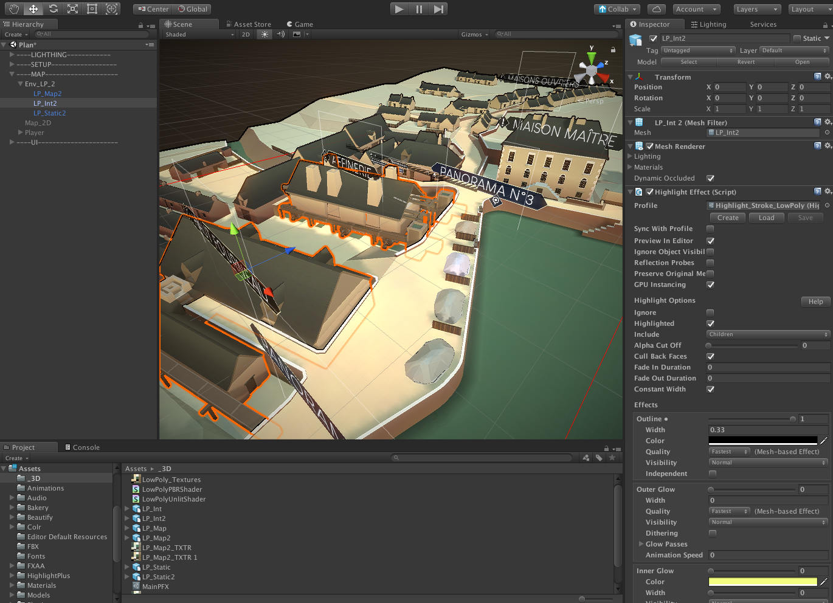Select the Rotate tool

tap(53, 9)
